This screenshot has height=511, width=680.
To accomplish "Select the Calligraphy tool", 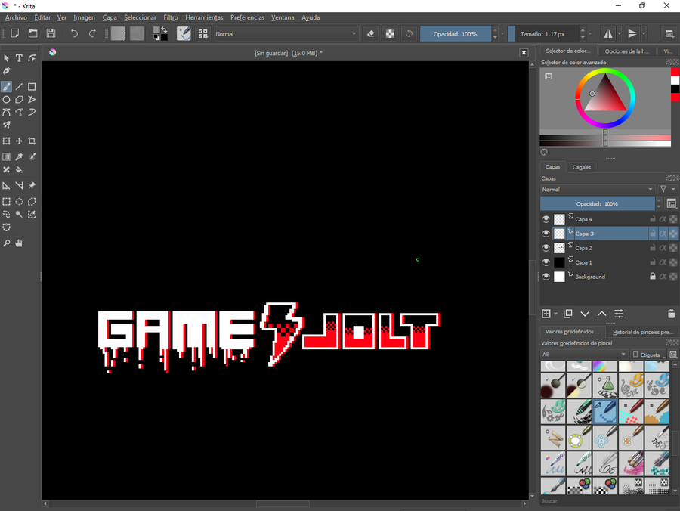I will pos(7,71).
